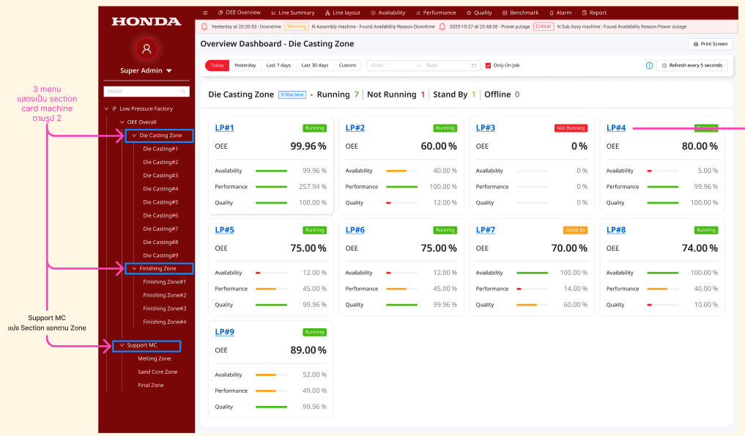Collapse the Finishing Zone tree section

pyautogui.click(x=134, y=268)
